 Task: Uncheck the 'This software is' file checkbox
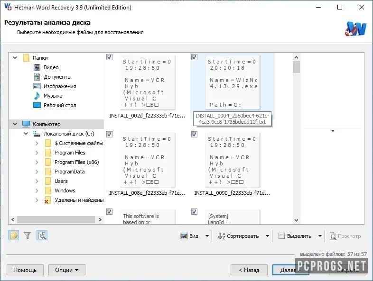[110, 212]
